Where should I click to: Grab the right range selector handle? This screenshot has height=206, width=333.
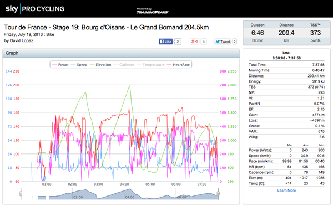pos(218,193)
